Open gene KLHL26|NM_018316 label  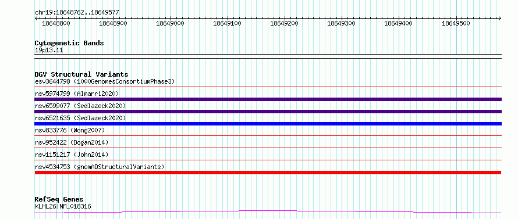[63, 207]
